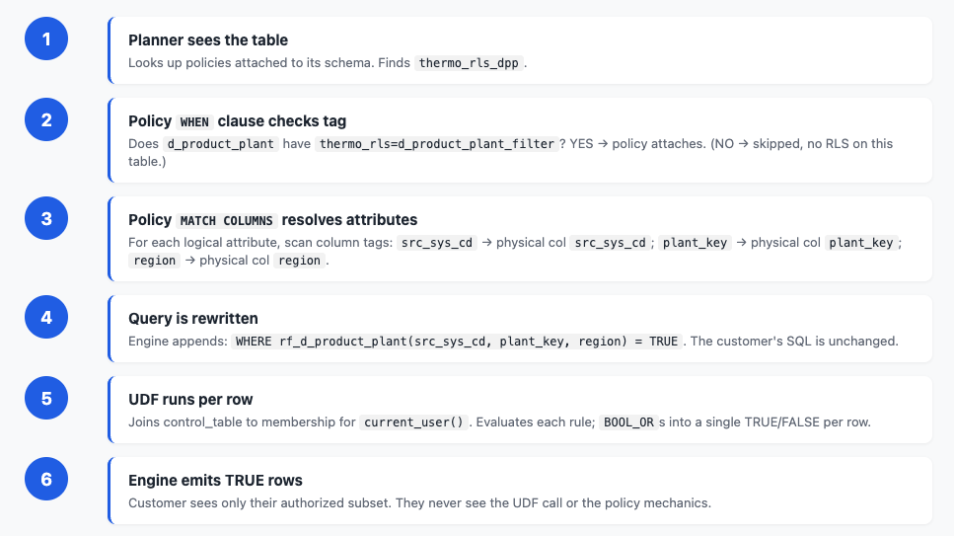Select the WHERE rf_d_product_plant code snippet

coord(457,342)
